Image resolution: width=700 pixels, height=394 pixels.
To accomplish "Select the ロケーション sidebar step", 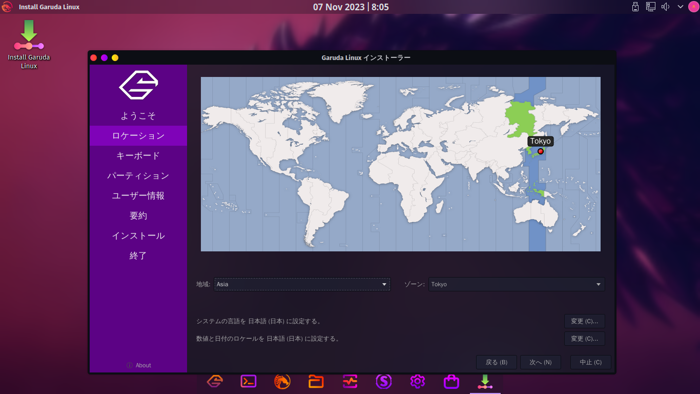I will coord(138,136).
